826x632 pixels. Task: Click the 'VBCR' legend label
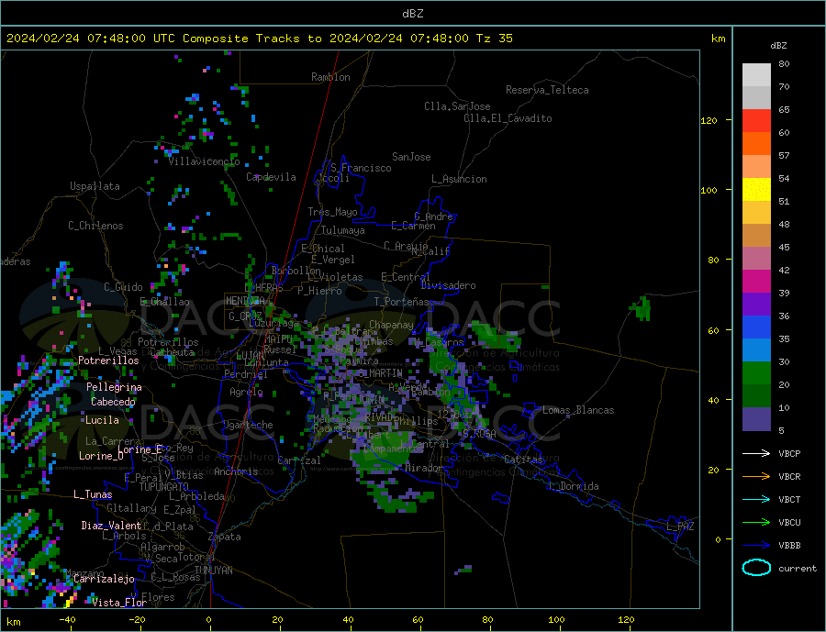click(x=789, y=477)
